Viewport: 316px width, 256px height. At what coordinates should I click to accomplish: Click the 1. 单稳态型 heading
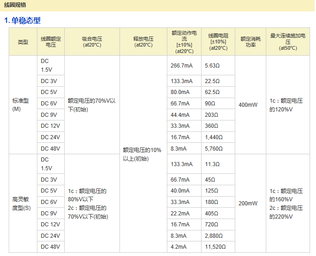[22, 21]
